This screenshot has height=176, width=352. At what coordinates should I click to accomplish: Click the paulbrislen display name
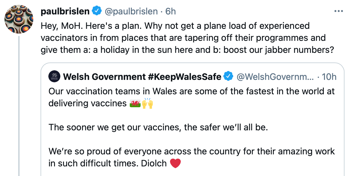65,11
